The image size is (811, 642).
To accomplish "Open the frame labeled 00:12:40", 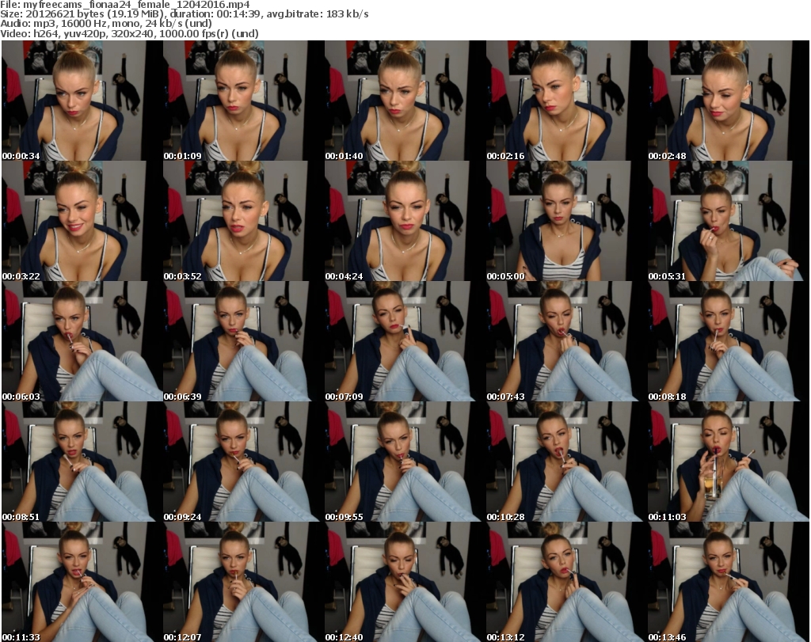I will pyautogui.click(x=405, y=582).
